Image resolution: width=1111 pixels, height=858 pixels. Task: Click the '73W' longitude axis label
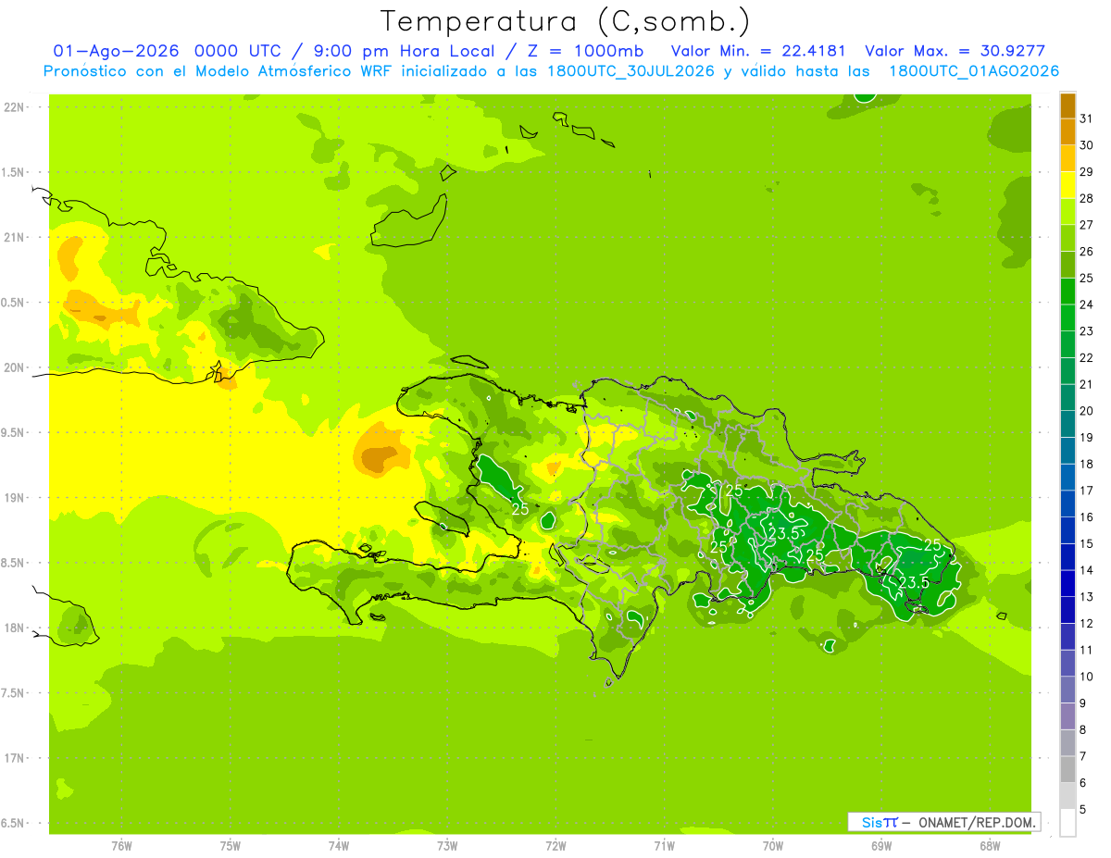[447, 845]
